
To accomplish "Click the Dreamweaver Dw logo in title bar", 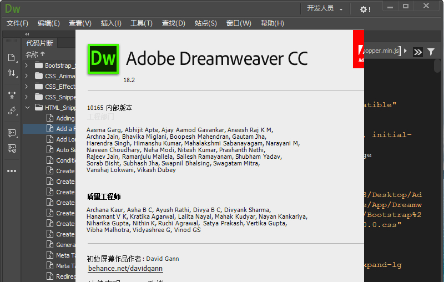I will point(13,9).
